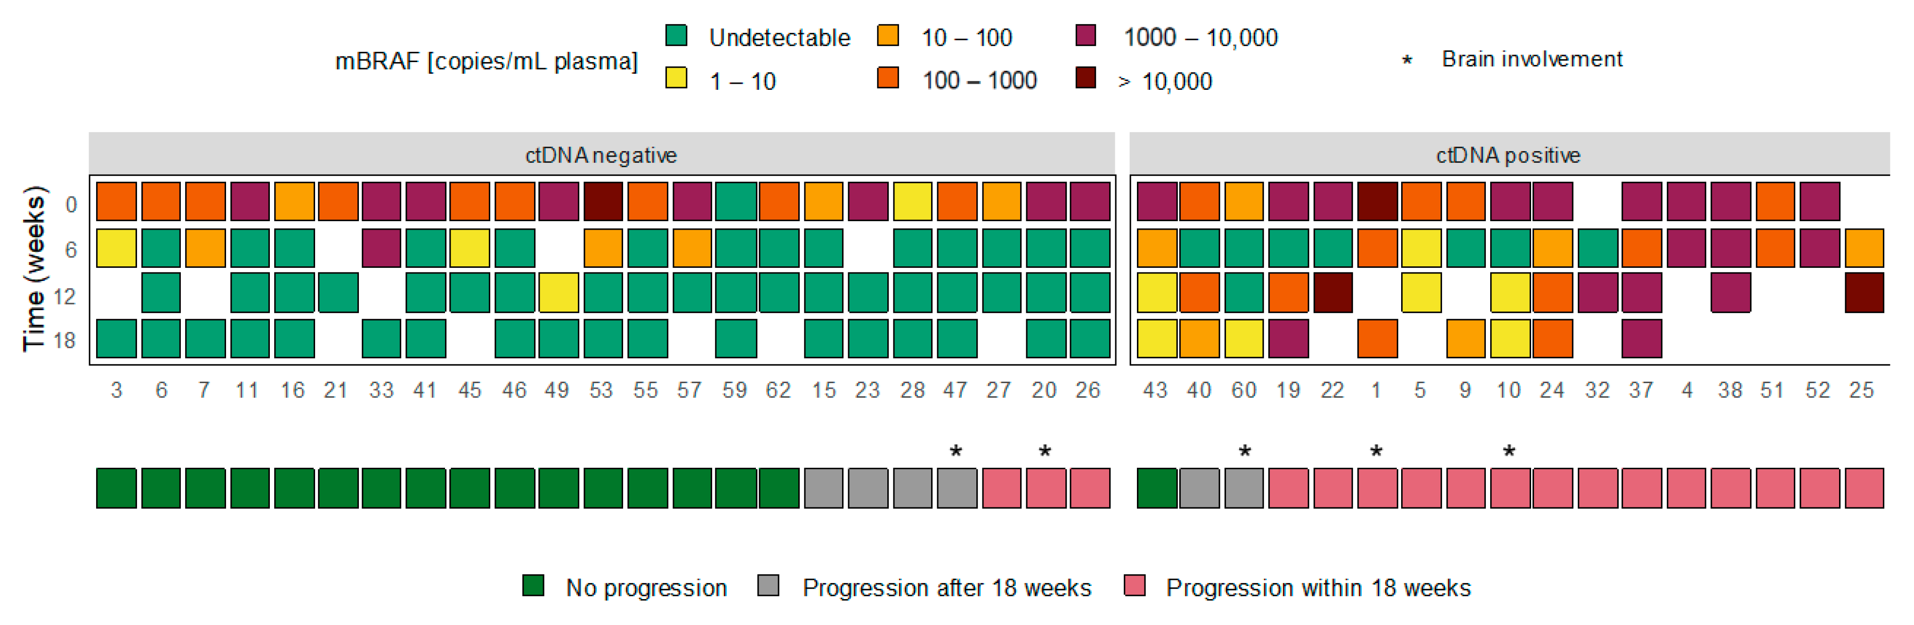Click the Brain involvement asterisk in legend
This screenshot has width=1914, height=625.
tap(1406, 61)
